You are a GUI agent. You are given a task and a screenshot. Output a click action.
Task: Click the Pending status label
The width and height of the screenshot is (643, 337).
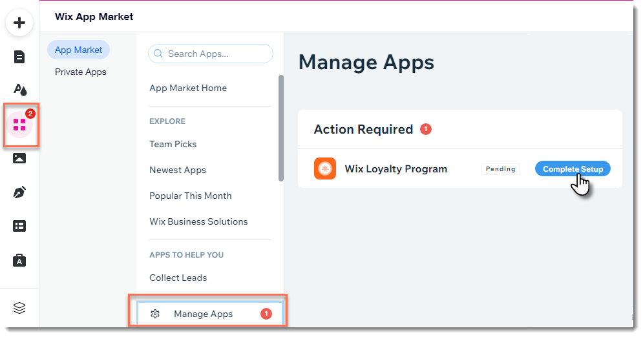(500, 168)
